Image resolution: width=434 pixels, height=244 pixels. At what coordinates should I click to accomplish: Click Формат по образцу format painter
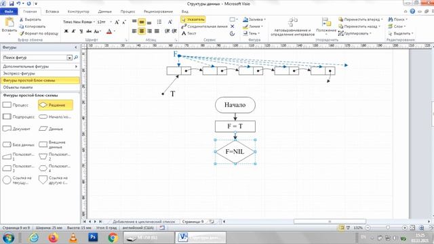point(39,33)
